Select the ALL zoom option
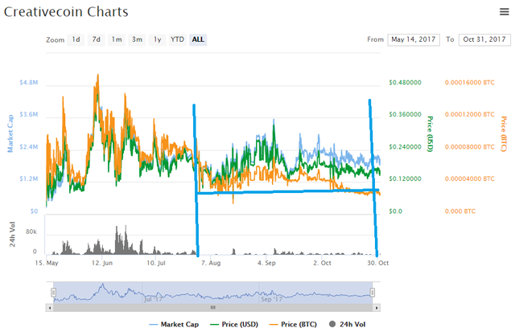 [198, 39]
